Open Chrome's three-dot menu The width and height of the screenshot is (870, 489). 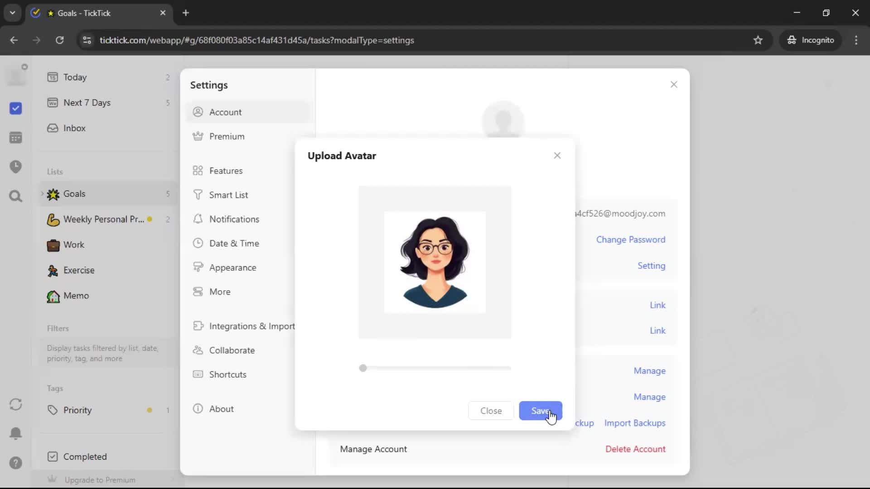point(856,40)
